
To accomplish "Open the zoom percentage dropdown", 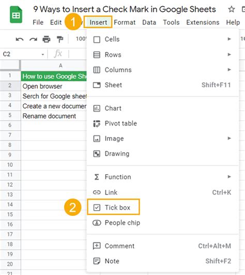I will tap(81, 38).
